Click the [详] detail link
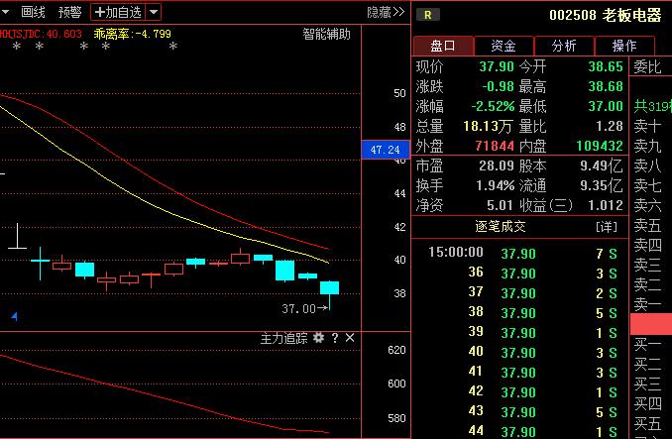The width and height of the screenshot is (672, 439). click(607, 227)
